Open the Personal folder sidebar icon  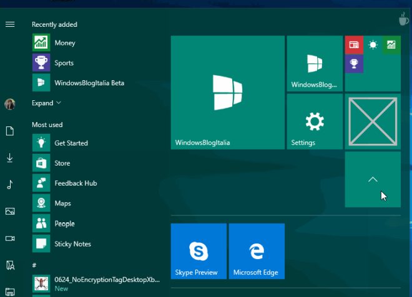coord(10,265)
